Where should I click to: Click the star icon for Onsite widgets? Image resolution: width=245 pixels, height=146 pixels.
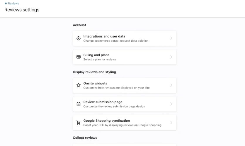(79, 85)
